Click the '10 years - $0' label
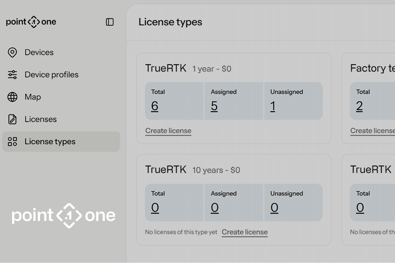This screenshot has width=395, height=263. [x=216, y=170]
